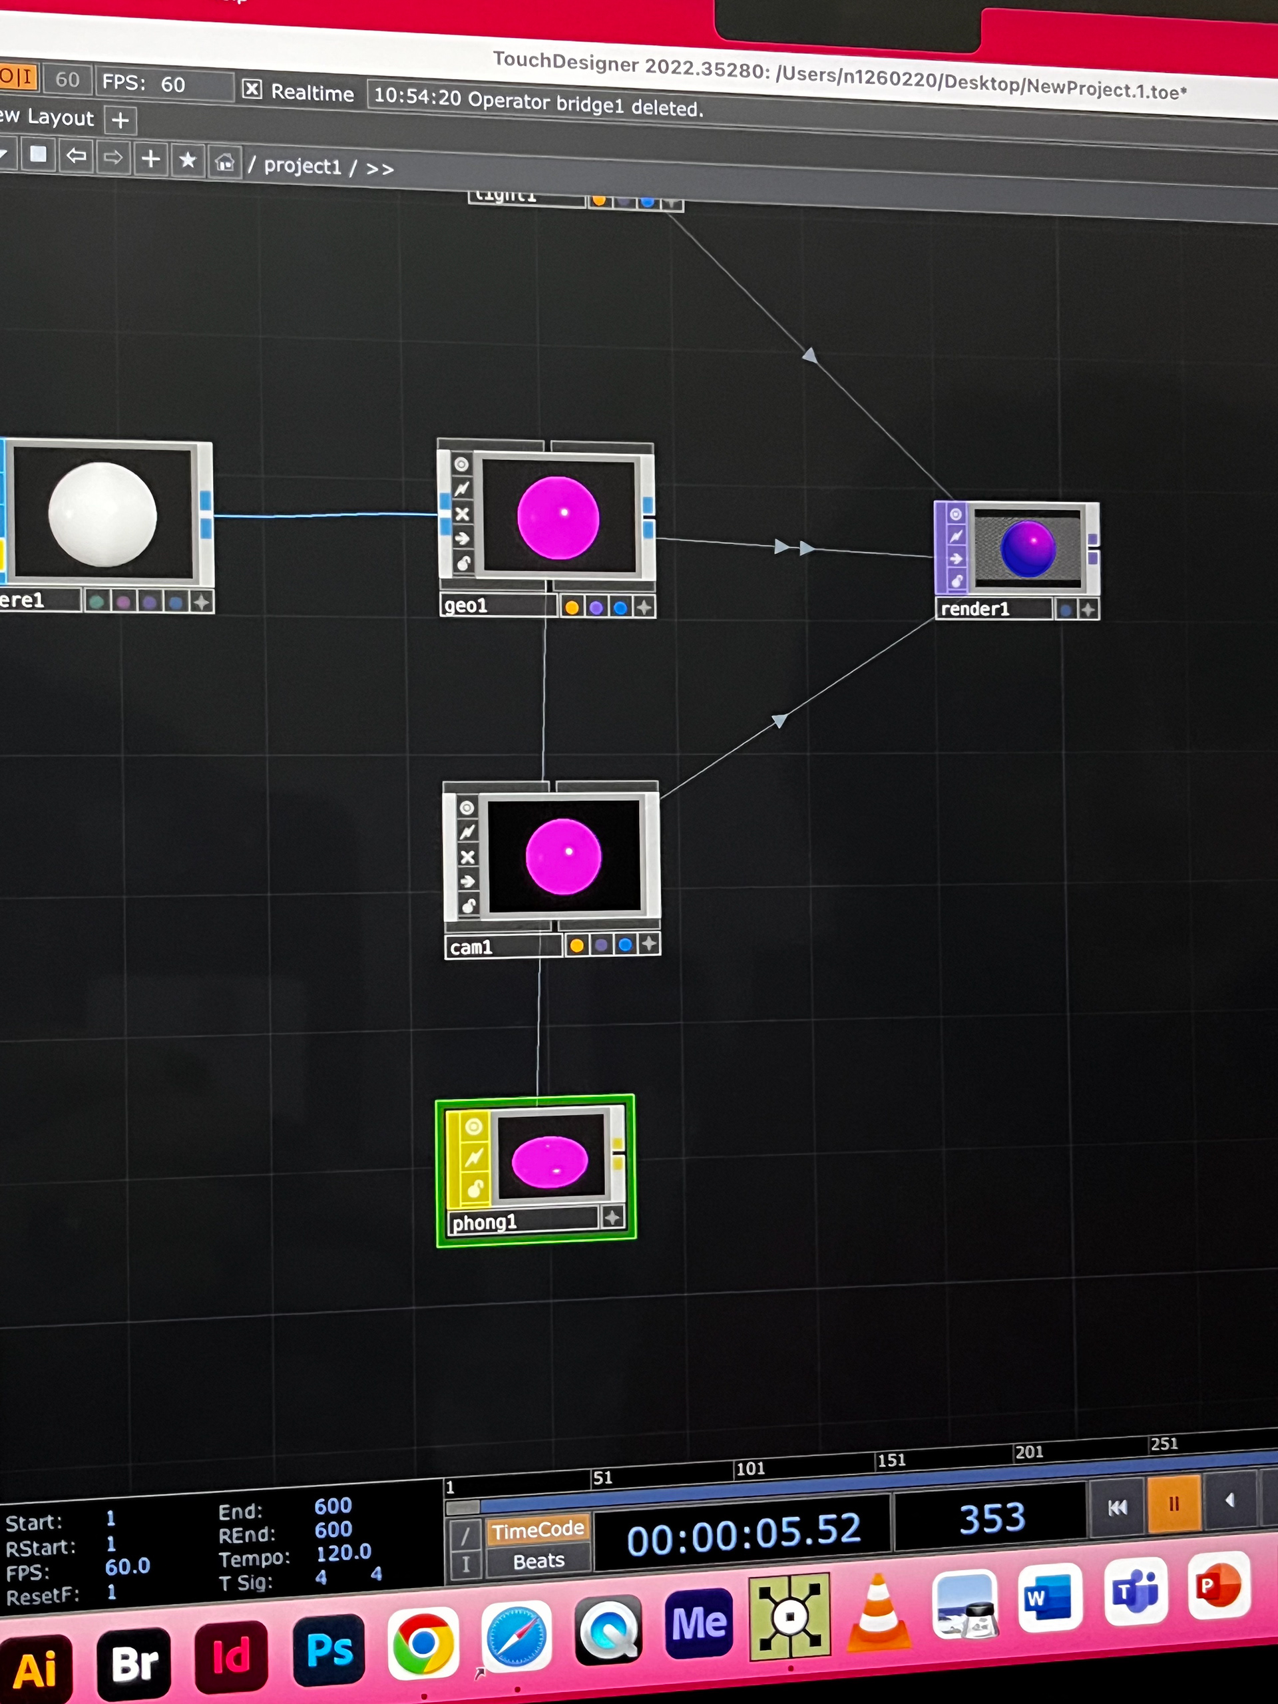Select the cam1 node viewer
Screen dimensions: 1278x1704
(563, 857)
